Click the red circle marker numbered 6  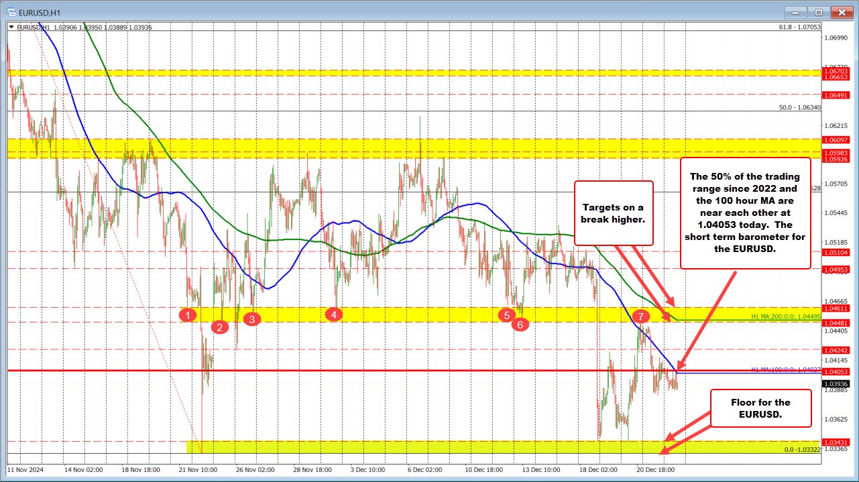521,324
